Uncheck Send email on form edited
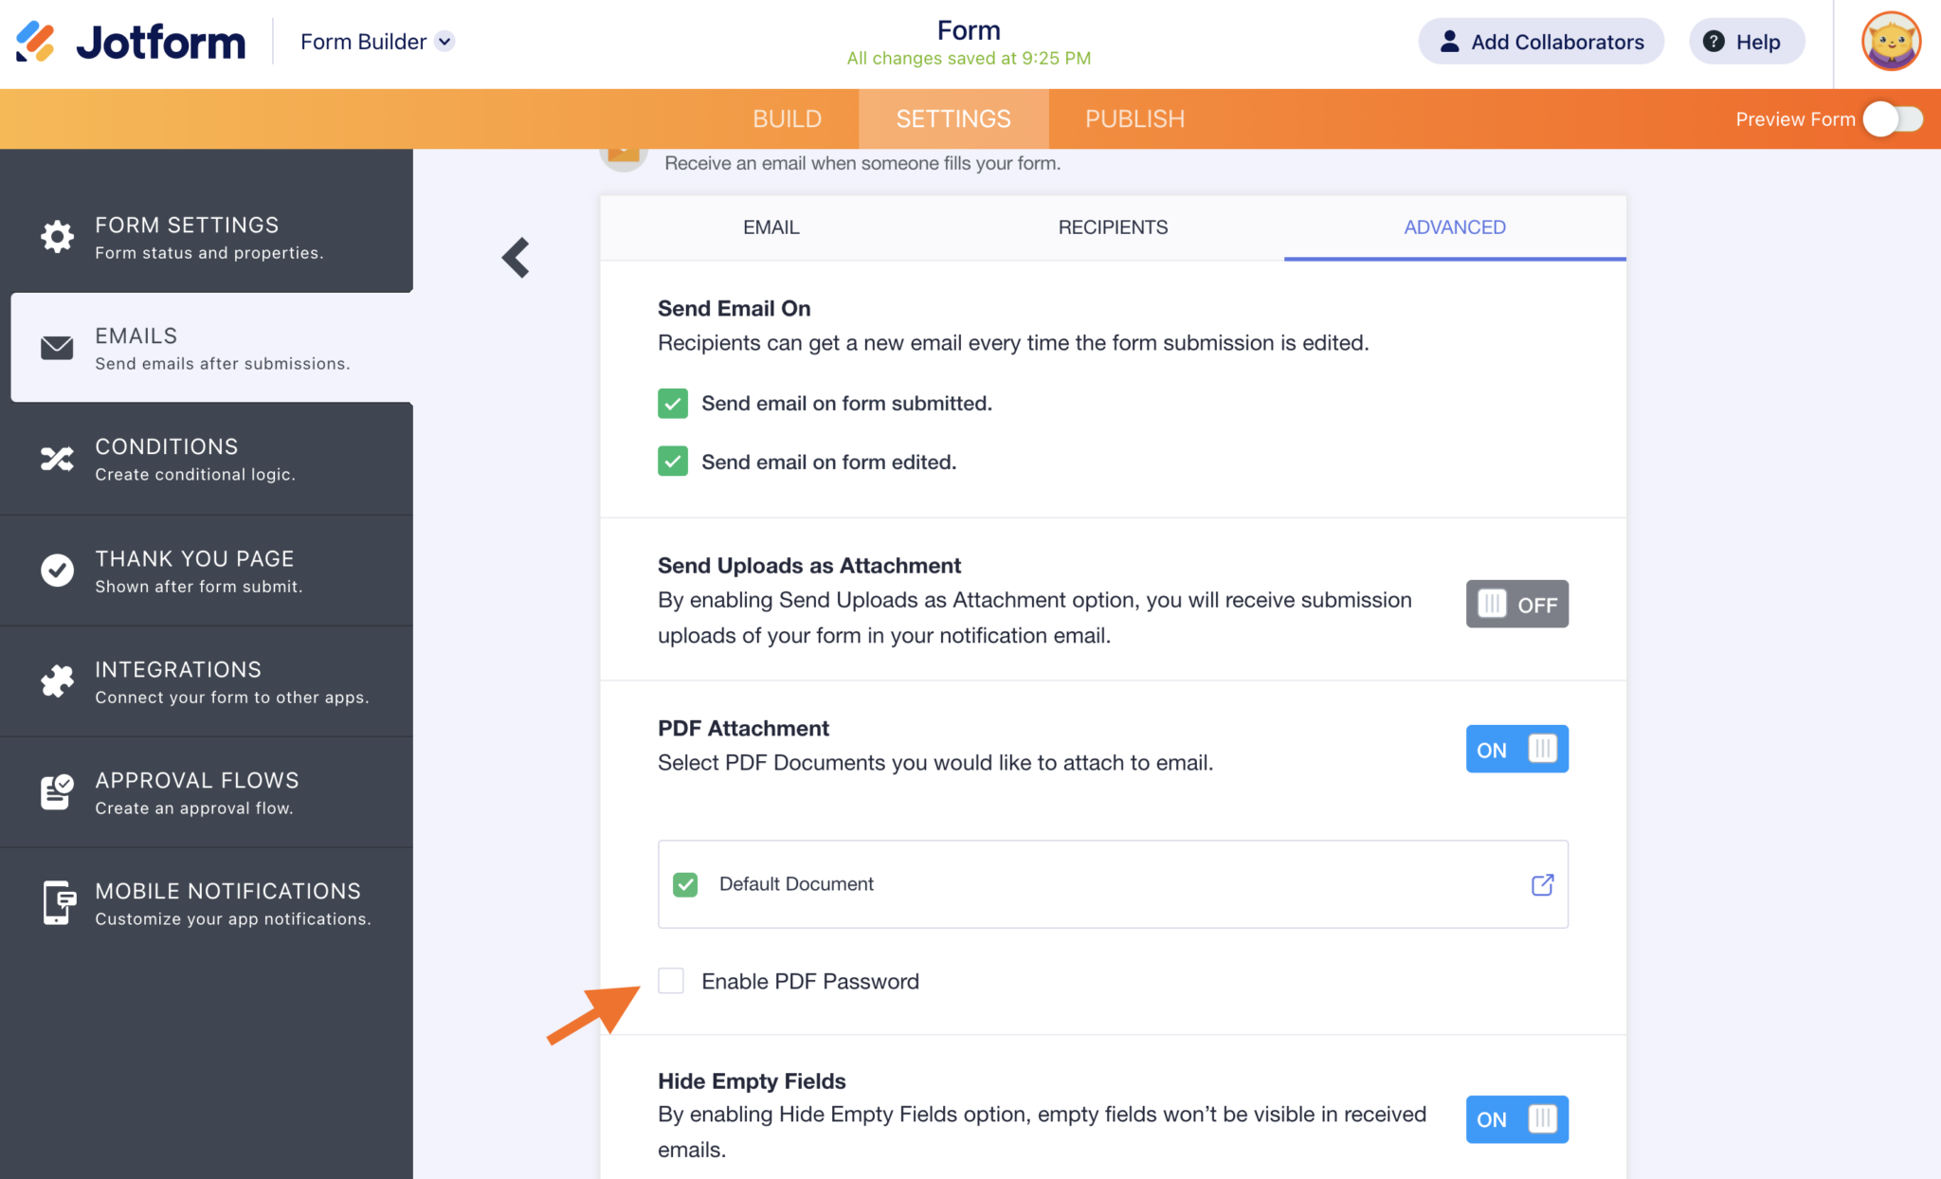The height and width of the screenshot is (1179, 1941). pos(672,462)
